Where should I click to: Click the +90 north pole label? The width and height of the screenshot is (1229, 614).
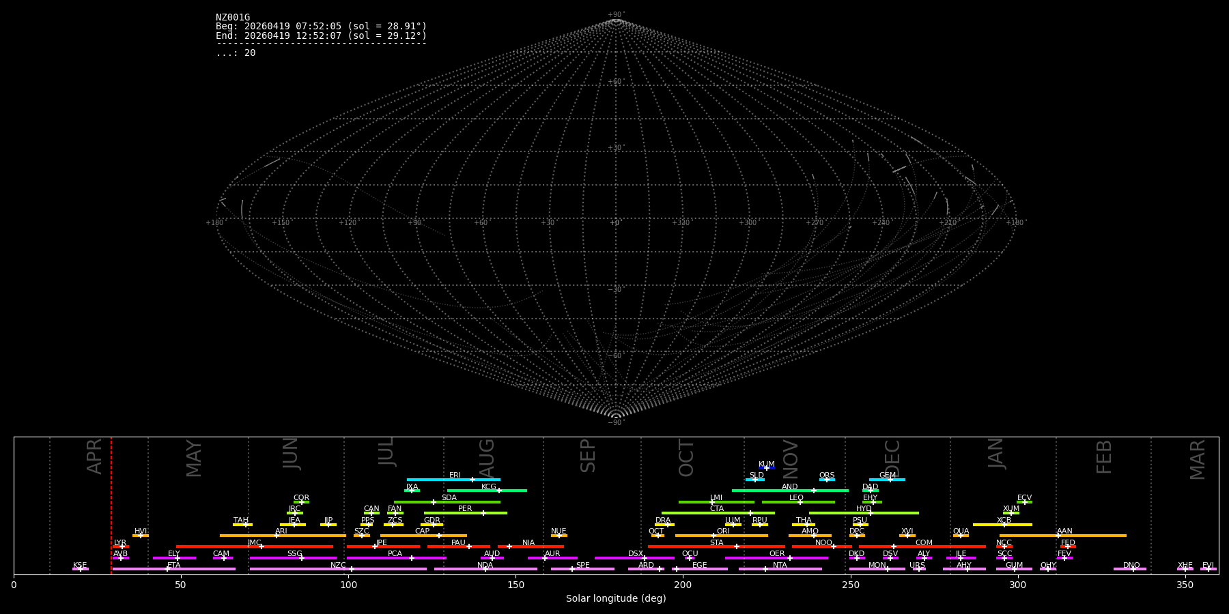click(x=615, y=15)
